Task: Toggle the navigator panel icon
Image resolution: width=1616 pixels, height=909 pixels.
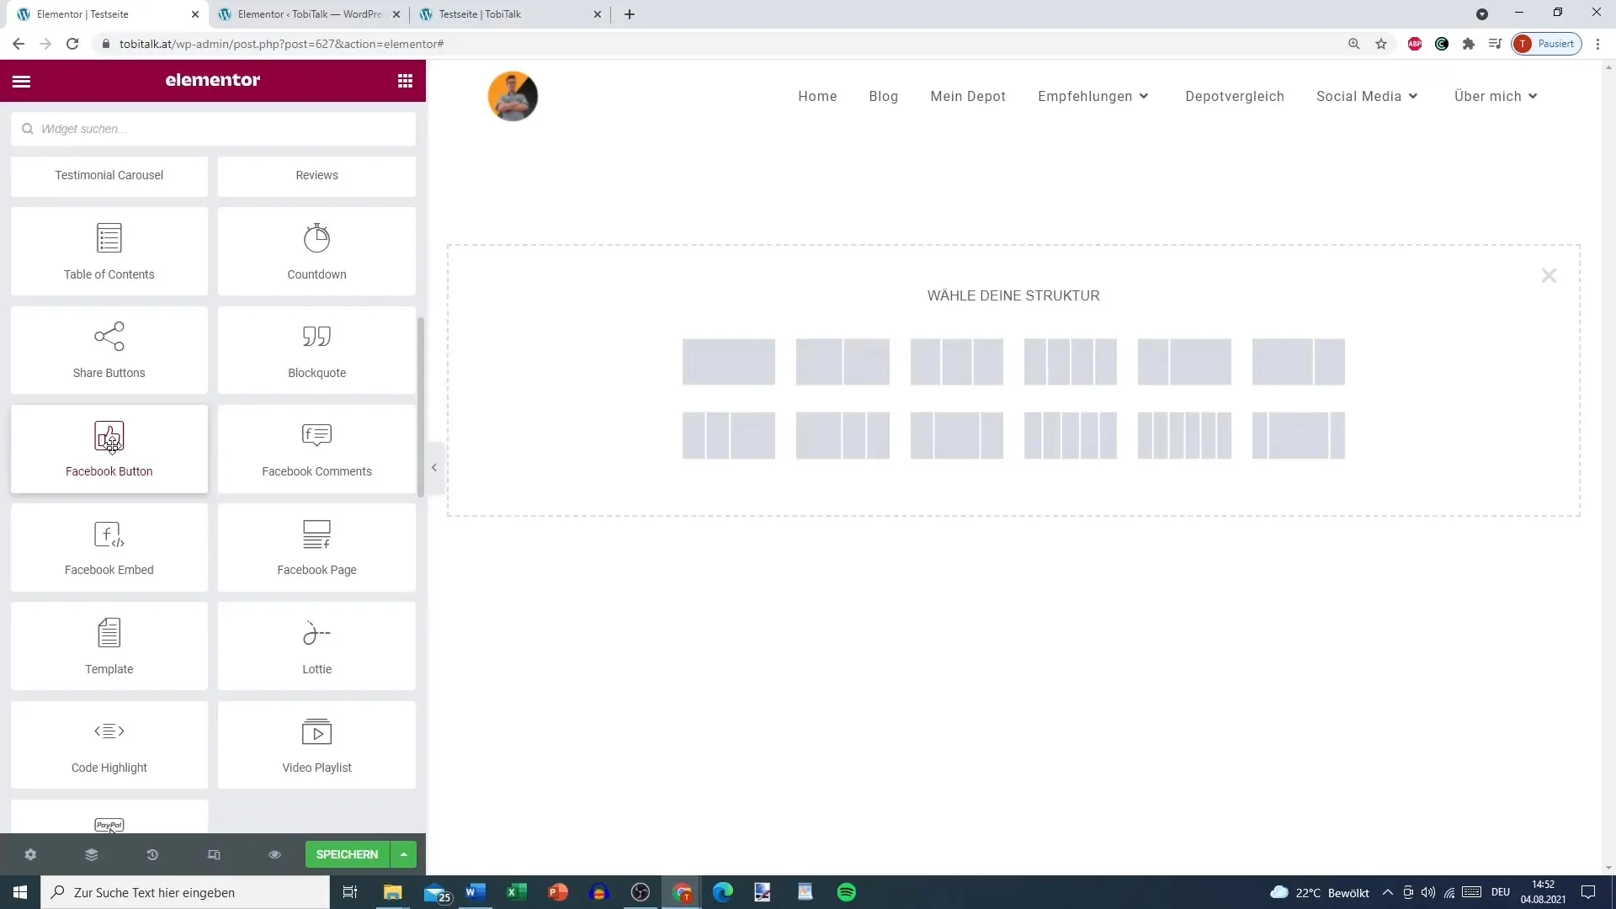Action: click(x=91, y=853)
